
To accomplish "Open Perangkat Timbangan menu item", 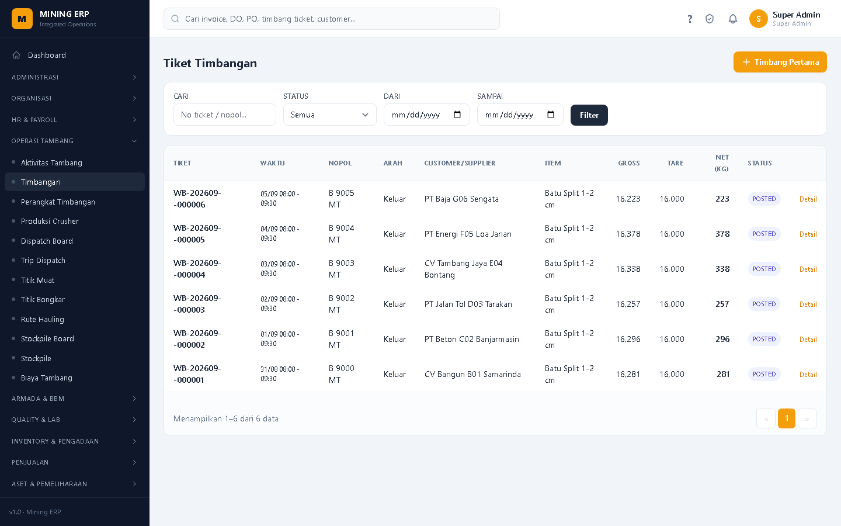I will point(75,202).
